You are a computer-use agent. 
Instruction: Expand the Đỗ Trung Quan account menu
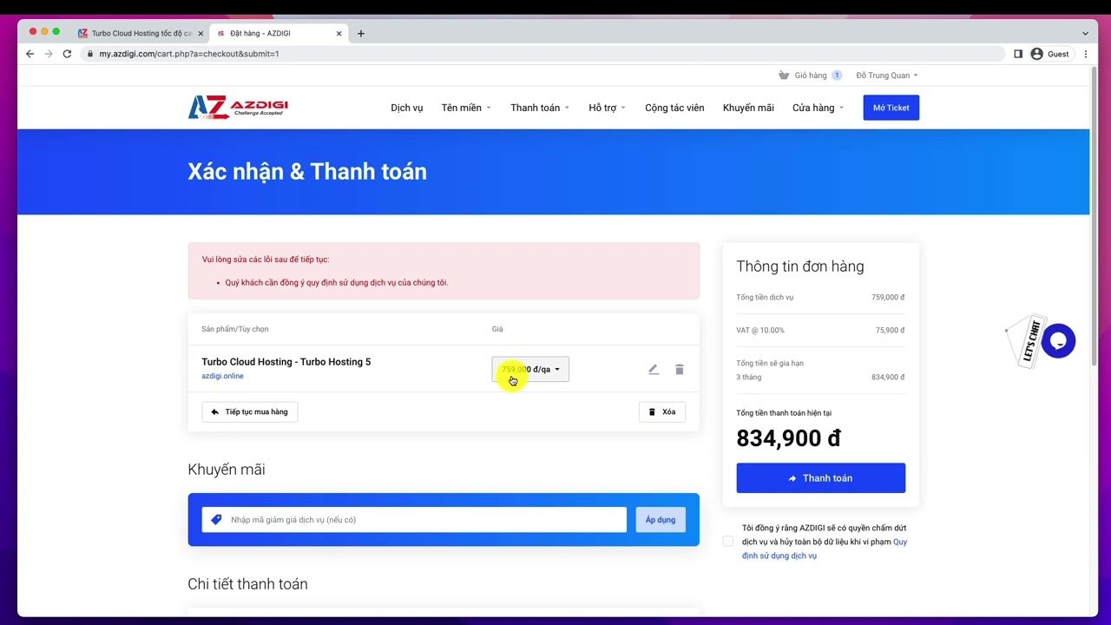coord(887,76)
